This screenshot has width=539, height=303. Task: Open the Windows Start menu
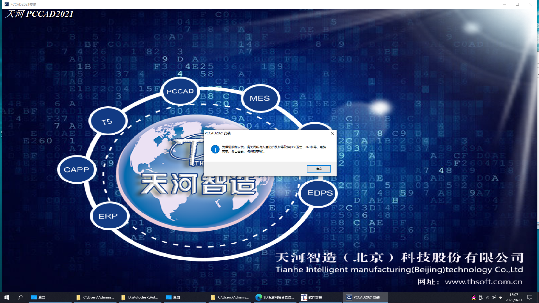point(7,297)
